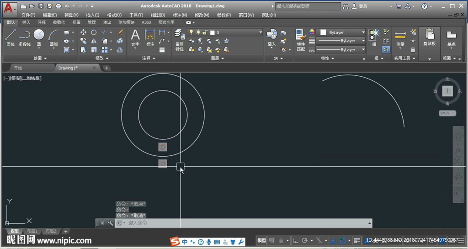468x249 pixels.
Task: Select the Circle (圆) tool
Action: [x=39, y=38]
